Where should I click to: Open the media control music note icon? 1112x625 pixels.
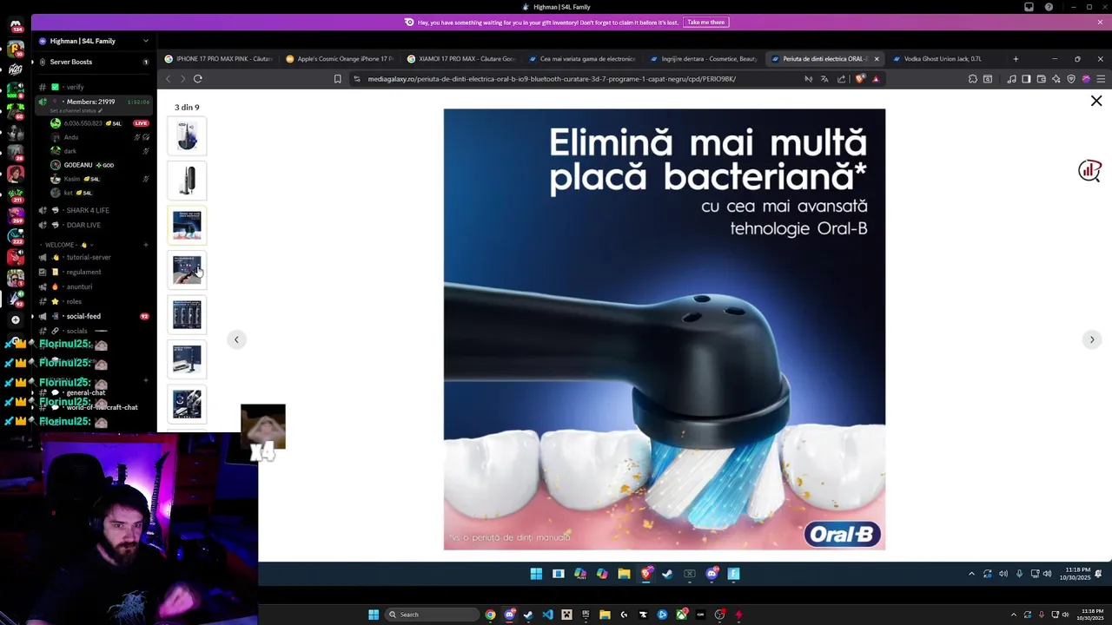tap(1012, 79)
